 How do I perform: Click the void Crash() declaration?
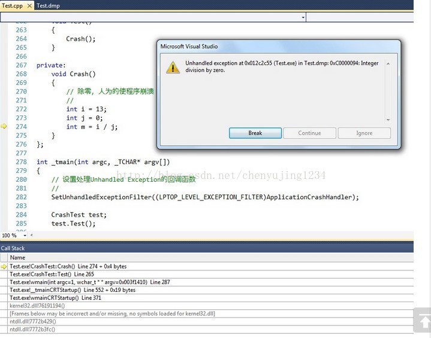[x=73, y=74]
